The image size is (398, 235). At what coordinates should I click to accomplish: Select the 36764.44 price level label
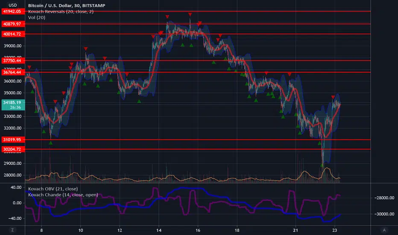coord(13,72)
